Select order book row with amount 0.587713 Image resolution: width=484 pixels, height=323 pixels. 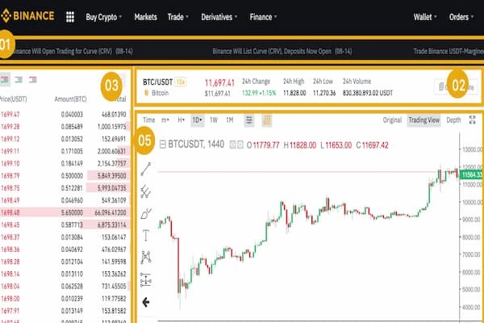click(x=65, y=224)
